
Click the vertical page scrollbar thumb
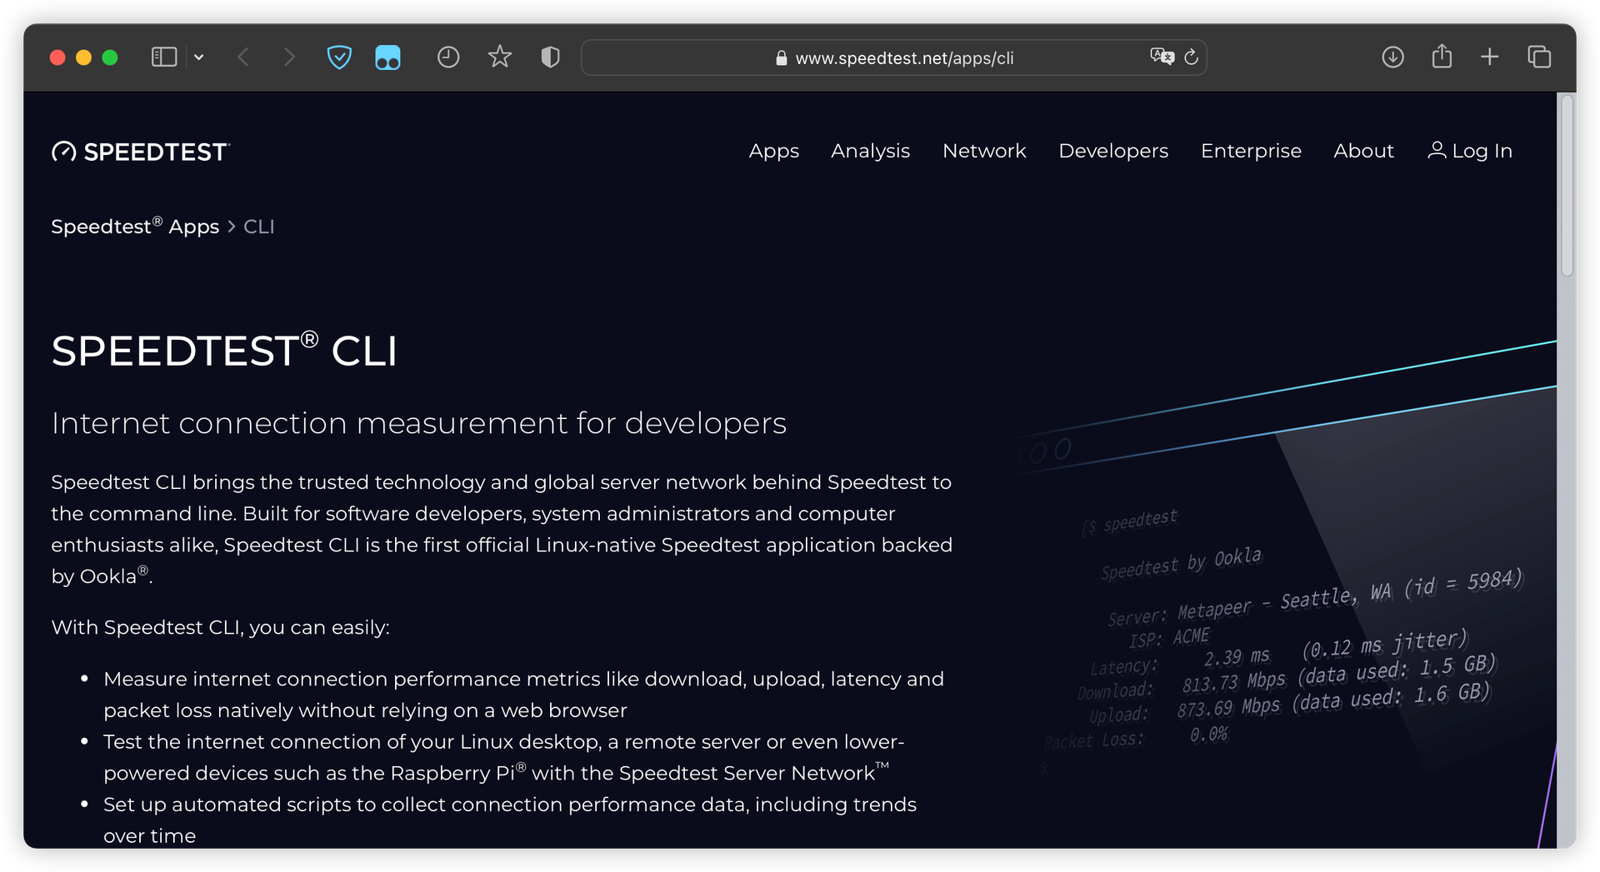1567,185
